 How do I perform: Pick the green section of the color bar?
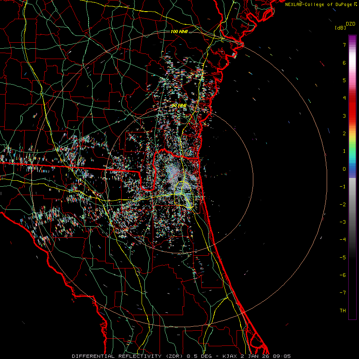(352, 148)
